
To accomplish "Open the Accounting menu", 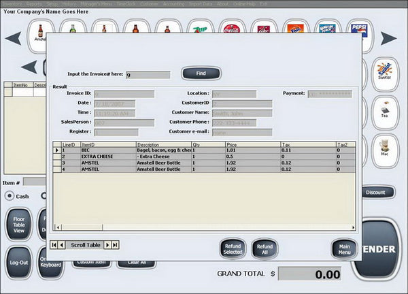I will coord(173,4).
